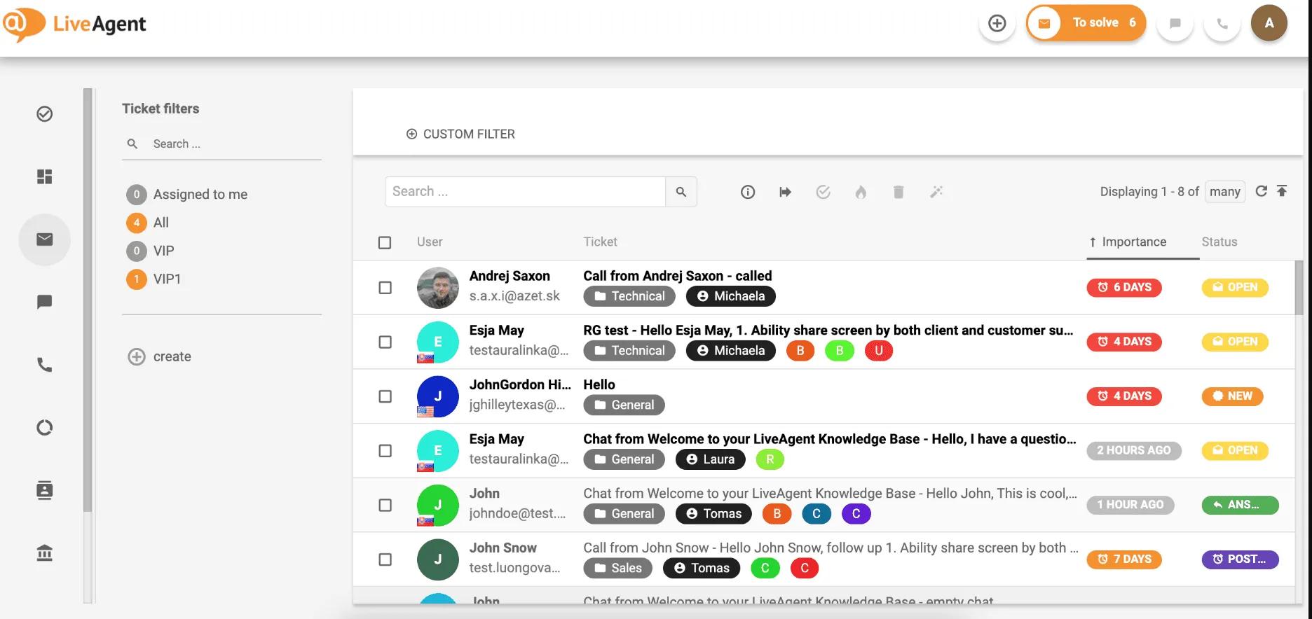
Task: Refresh the ticket list
Action: tap(1261, 191)
